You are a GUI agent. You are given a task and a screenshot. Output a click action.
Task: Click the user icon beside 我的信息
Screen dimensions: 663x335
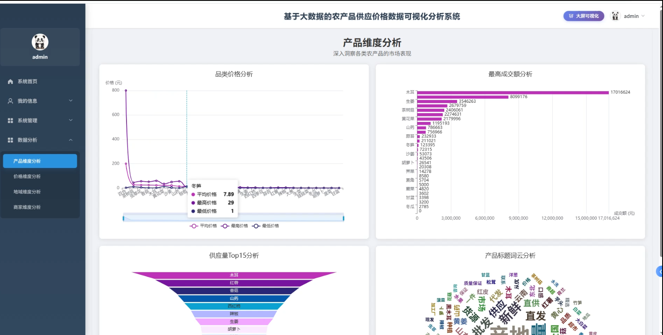(10, 101)
